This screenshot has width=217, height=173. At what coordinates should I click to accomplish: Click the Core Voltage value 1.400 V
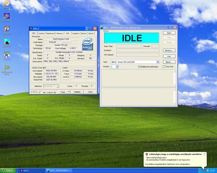[73, 48]
